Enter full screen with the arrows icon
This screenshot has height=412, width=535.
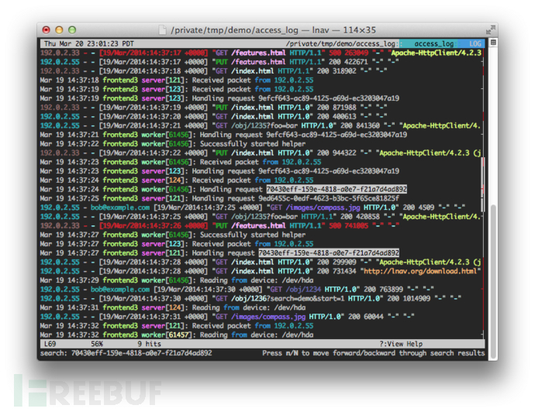490,30
